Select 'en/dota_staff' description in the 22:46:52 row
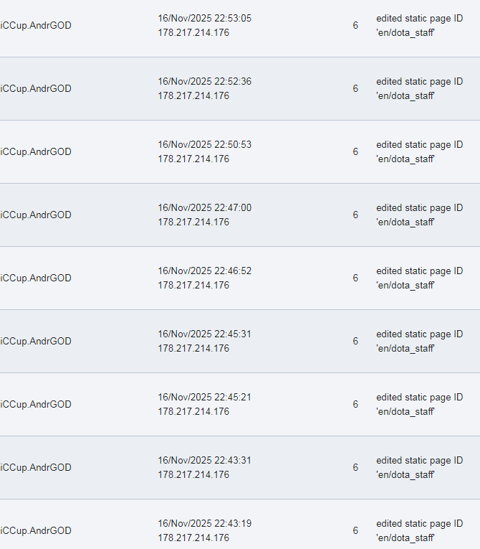Viewport: 480px width, 549px height. 405,286
